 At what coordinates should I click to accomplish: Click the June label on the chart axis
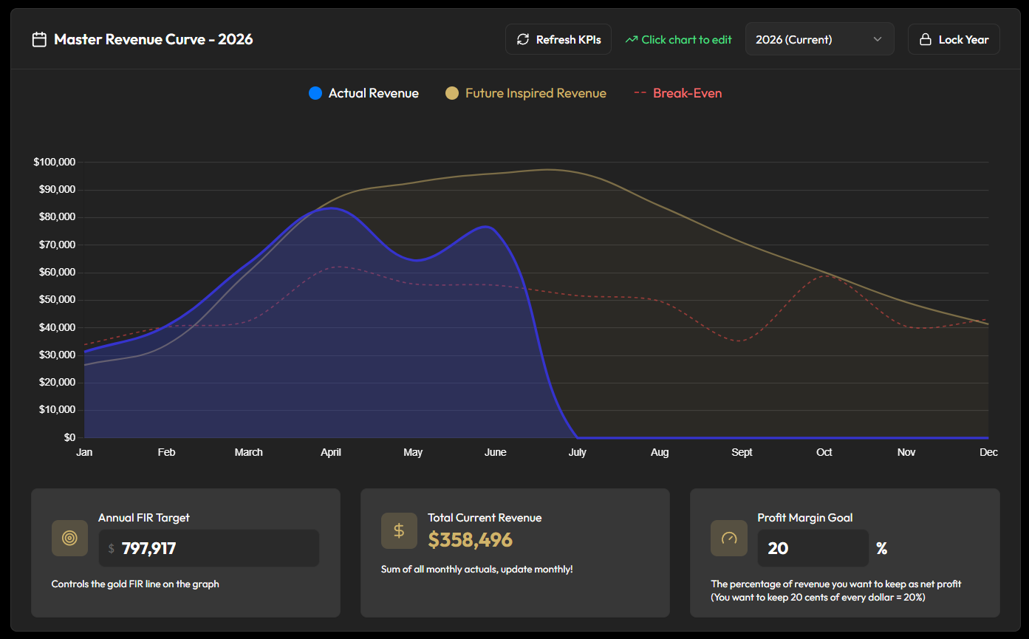[x=495, y=452]
